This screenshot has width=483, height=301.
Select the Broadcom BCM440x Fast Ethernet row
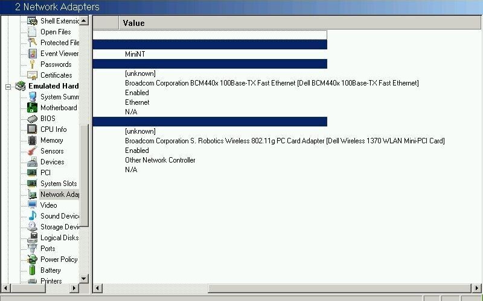click(x=272, y=83)
